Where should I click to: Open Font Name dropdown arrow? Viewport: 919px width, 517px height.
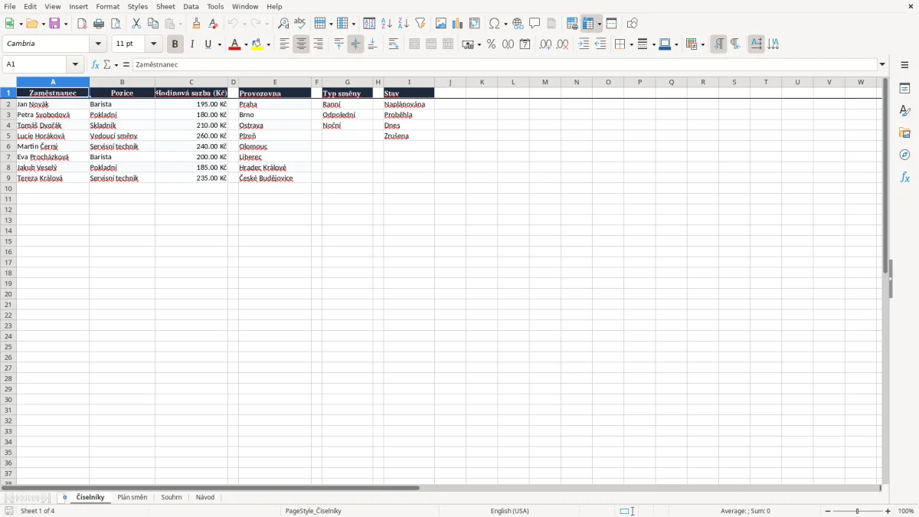98,44
